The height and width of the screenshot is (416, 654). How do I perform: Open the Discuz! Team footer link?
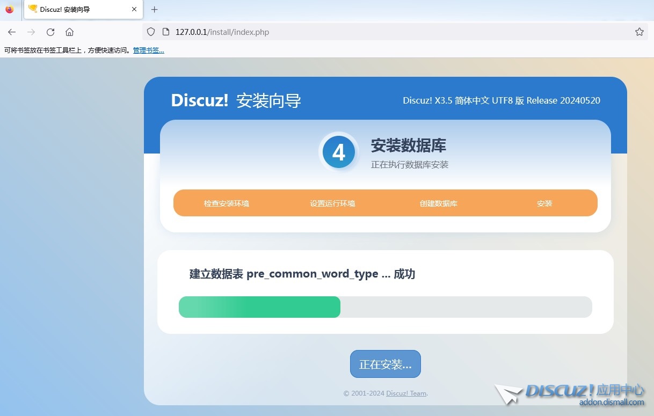pyautogui.click(x=406, y=393)
